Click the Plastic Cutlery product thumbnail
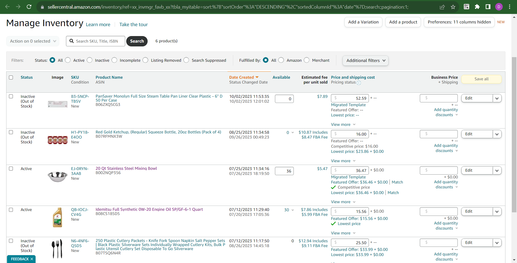The height and width of the screenshot is (263, 517). tap(57, 249)
